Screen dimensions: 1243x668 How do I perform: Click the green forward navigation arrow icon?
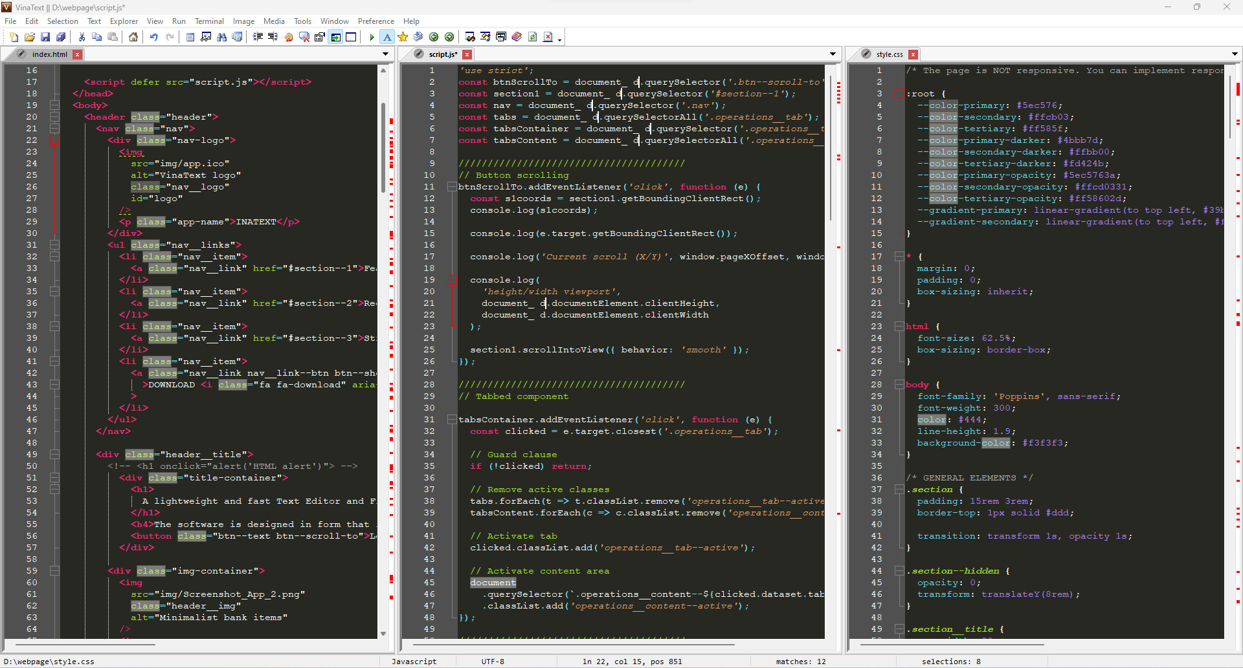pyautogui.click(x=449, y=37)
